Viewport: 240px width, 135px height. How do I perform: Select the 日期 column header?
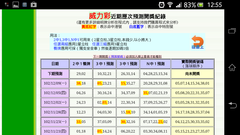click(55, 64)
